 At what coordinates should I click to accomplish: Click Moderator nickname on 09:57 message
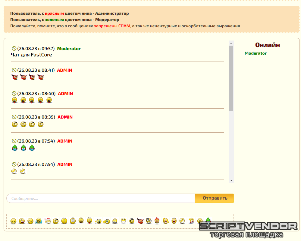pyautogui.click(x=69, y=49)
